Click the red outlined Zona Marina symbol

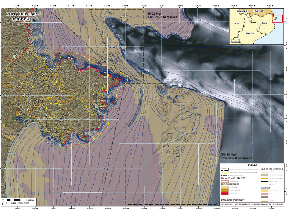tap(225, 182)
